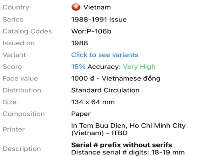The width and height of the screenshot is (203, 156).
Task: Click the Standard Circulation distribution value
Action: [105, 90]
